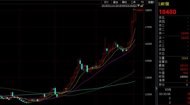Select the 买一 bid price 18470
The height and width of the screenshot is (105, 190).
click(185, 38)
